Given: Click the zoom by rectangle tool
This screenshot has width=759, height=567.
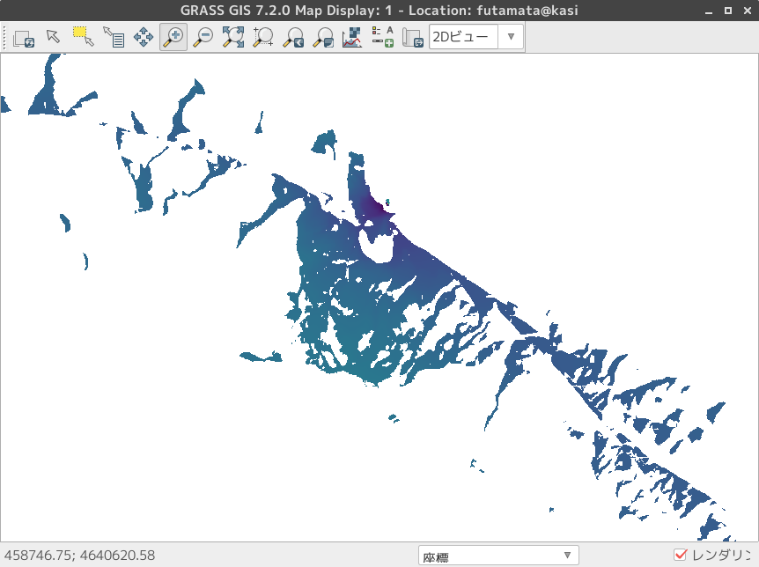Looking at the screenshot, I should click(x=263, y=37).
